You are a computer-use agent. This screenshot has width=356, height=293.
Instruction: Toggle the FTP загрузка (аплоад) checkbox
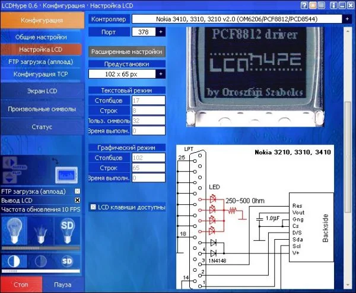tap(77, 191)
